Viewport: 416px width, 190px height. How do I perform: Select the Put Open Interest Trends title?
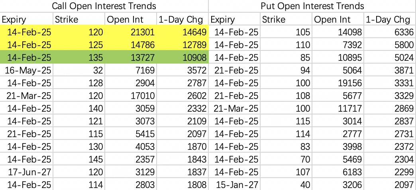[312, 6]
